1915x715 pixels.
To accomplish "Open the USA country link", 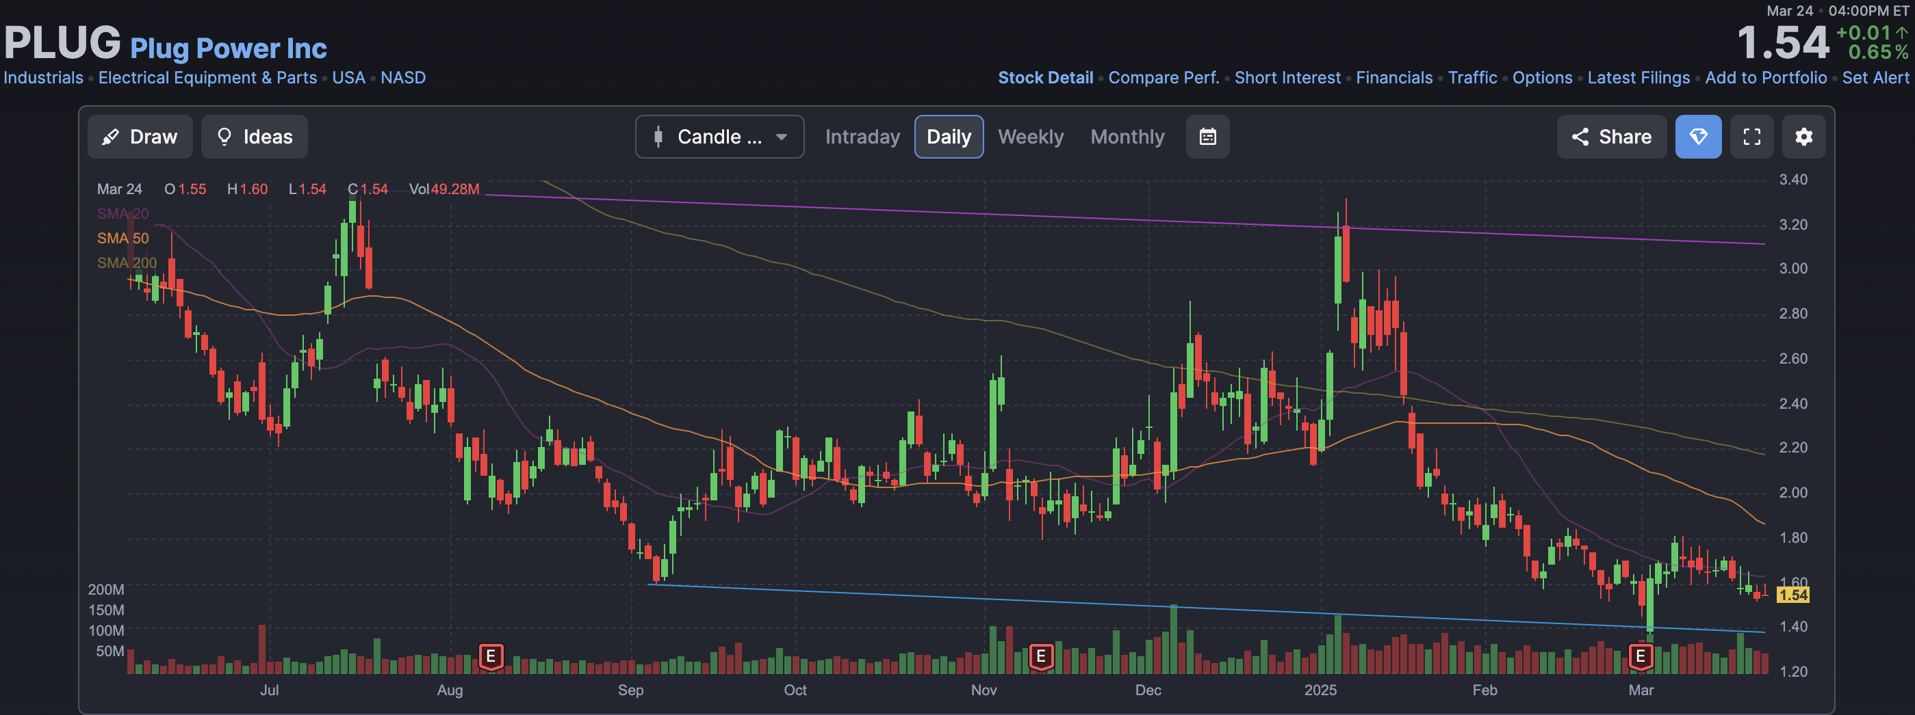I will (x=348, y=78).
